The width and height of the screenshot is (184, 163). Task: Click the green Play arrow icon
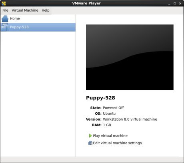[x=90, y=136]
